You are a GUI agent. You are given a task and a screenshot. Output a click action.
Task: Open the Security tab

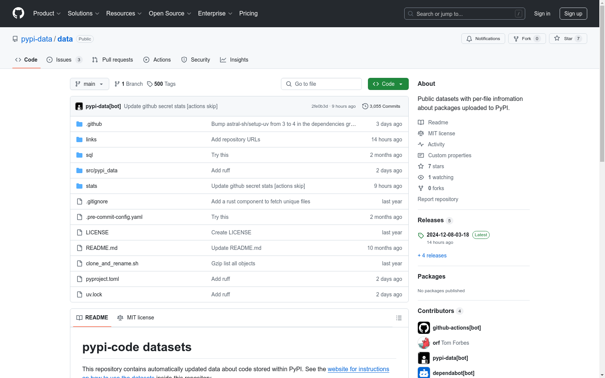click(196, 60)
